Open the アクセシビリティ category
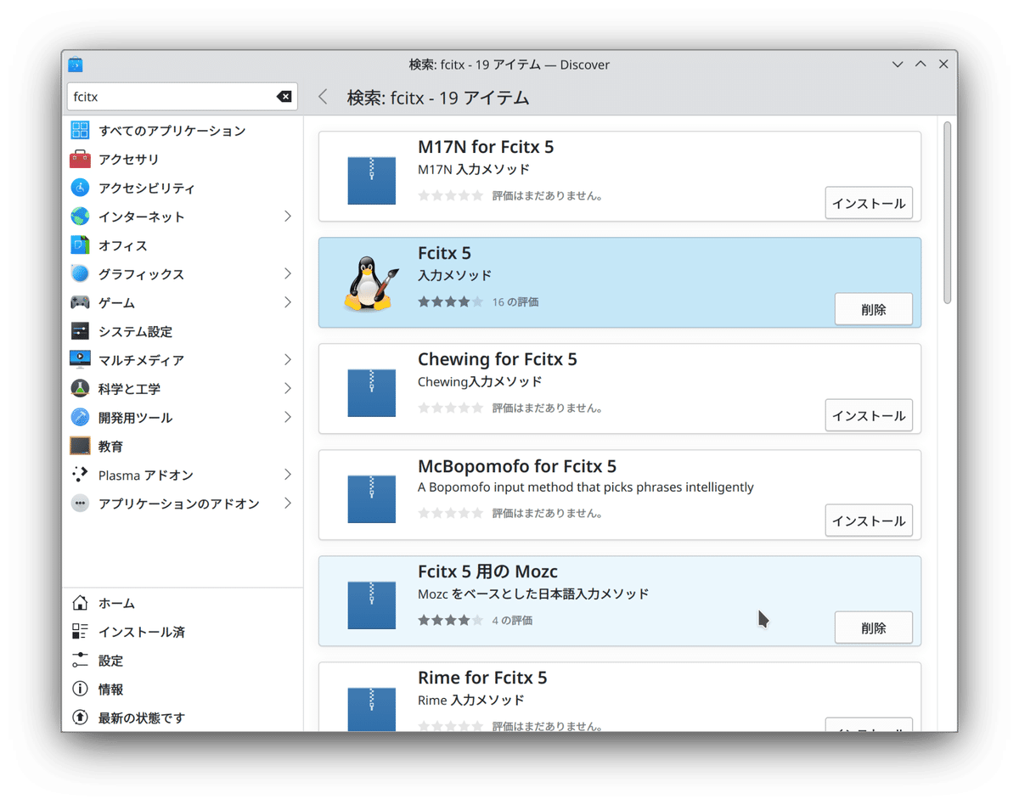Viewport: 1019px width, 805px height. point(183,188)
